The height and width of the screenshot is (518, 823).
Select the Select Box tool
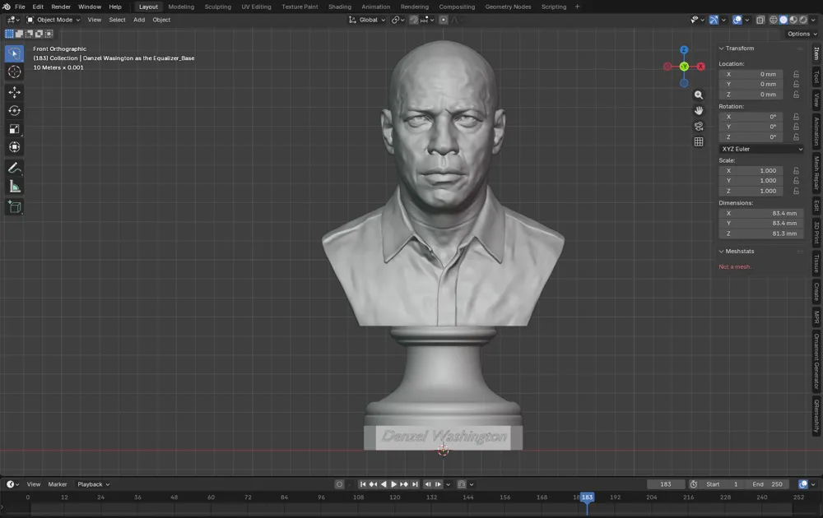[14, 54]
